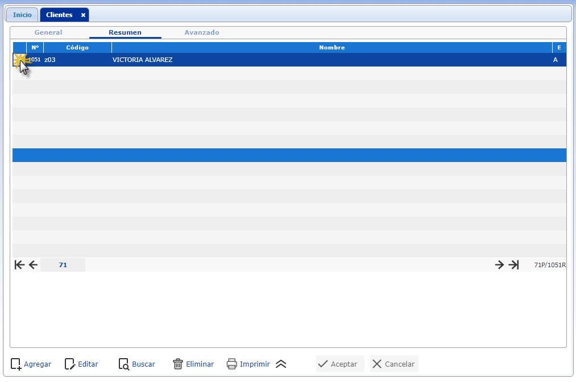The height and width of the screenshot is (382, 576).
Task: Click the Buscar magnifier icon
Action: tap(124, 364)
